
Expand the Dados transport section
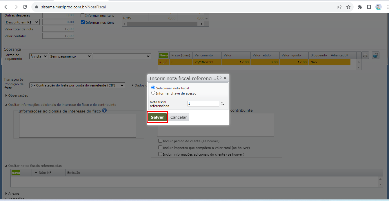point(139,85)
